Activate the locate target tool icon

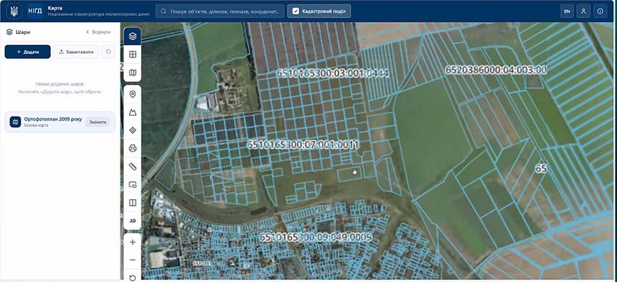pos(133,130)
